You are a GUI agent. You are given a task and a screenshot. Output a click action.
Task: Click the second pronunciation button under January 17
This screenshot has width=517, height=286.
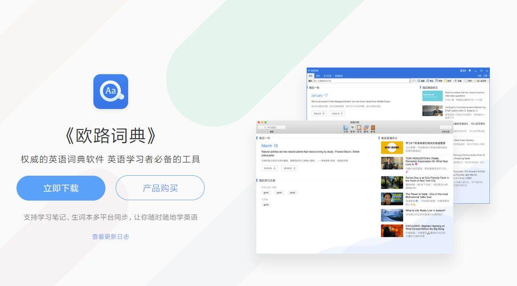(337, 113)
